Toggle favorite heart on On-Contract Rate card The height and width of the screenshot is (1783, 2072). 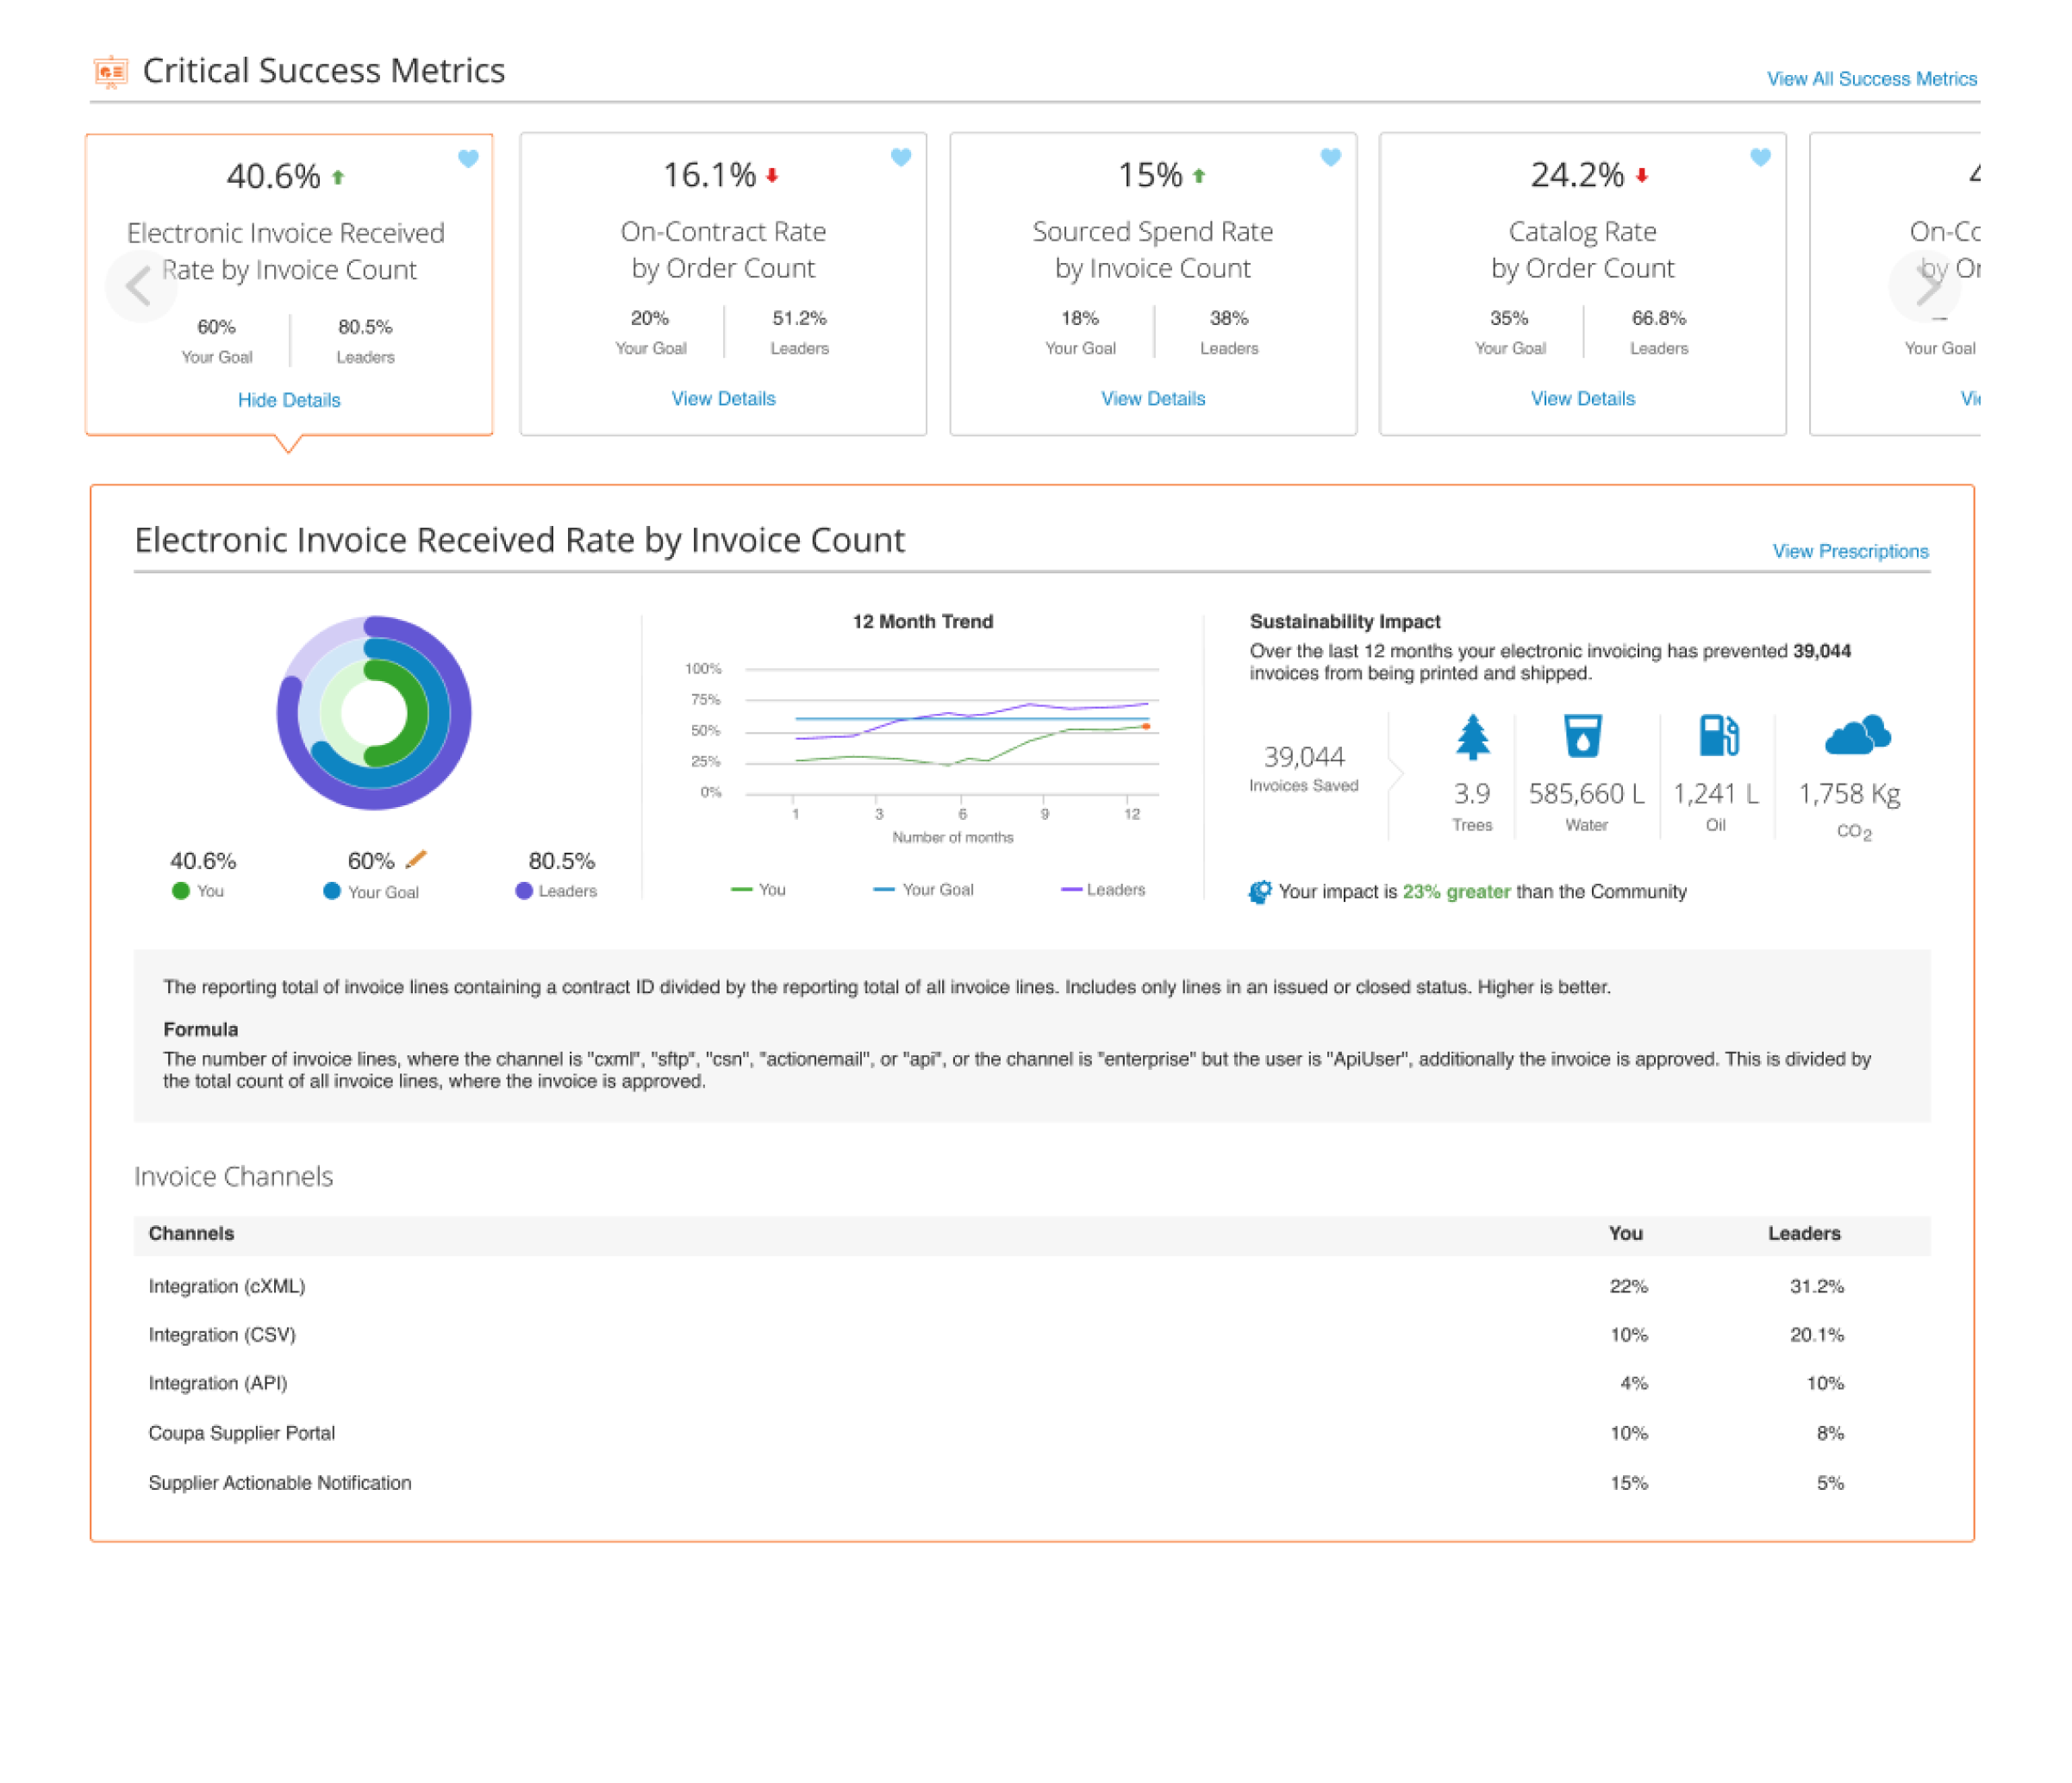(x=901, y=157)
